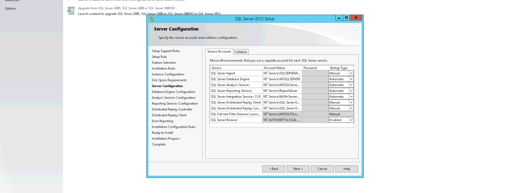This screenshot has height=193, width=509.
Task: Cancel the SQL Server setup
Action: tap(322, 169)
